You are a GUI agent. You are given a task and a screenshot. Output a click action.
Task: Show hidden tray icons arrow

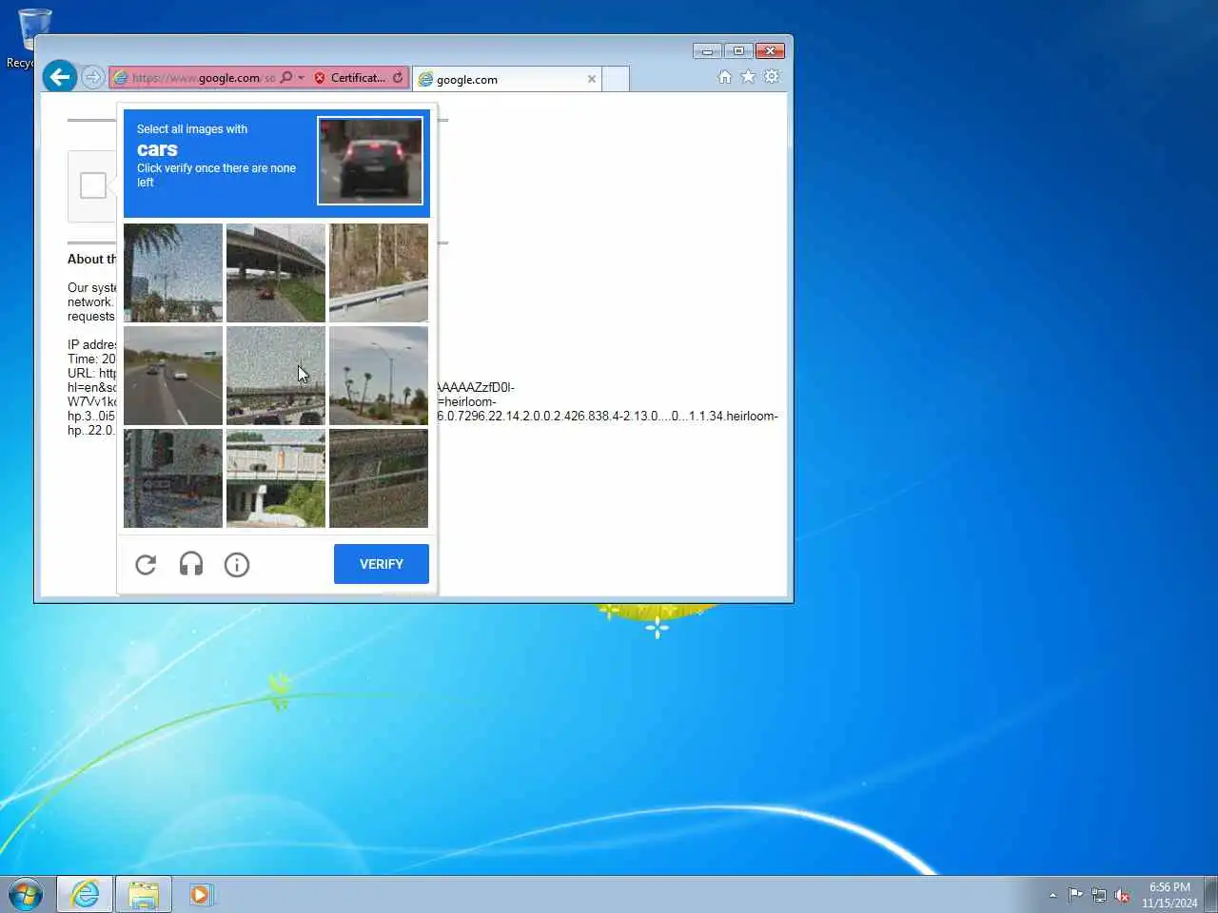click(x=1052, y=895)
